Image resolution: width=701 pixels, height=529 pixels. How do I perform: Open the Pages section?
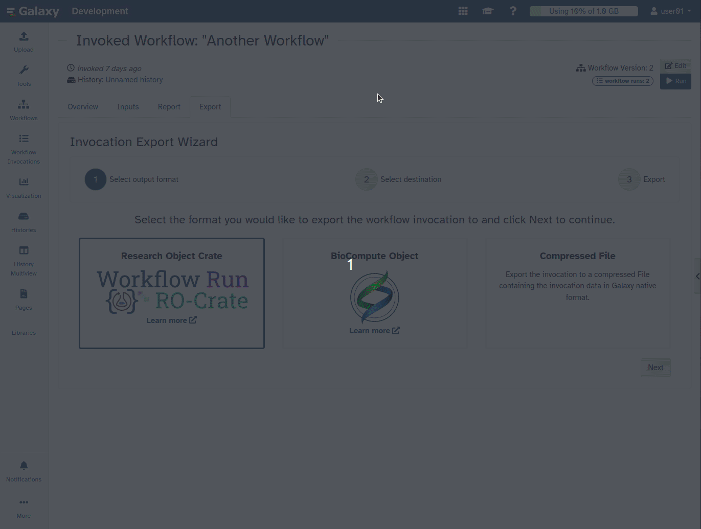[24, 300]
